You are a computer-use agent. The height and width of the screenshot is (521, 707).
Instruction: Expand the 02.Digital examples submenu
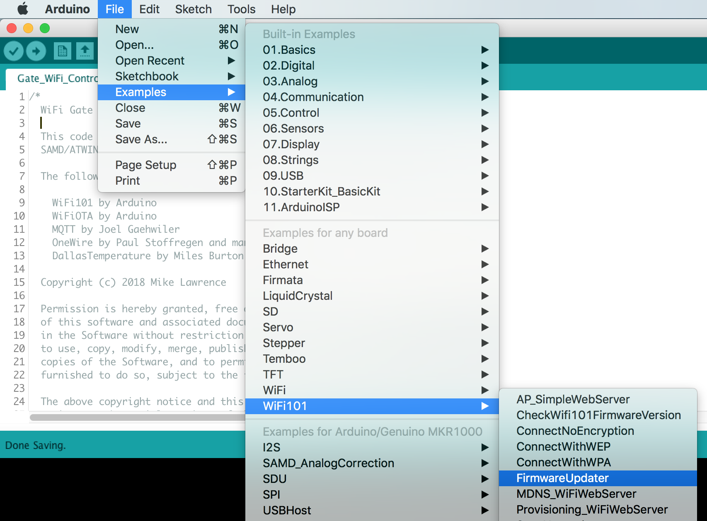pos(372,65)
